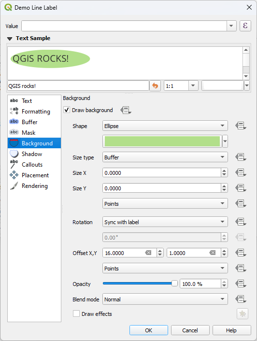The image size is (257, 341).
Task: Open the Shape dropdown showing Ellipse
Action: 165,126
